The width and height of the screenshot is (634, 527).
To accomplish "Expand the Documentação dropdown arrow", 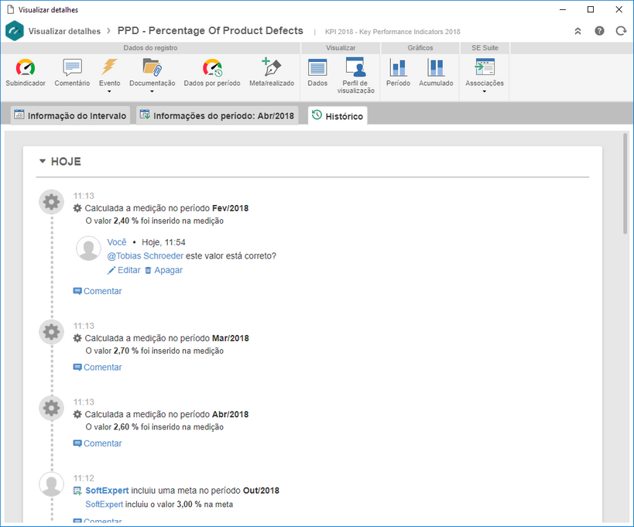I will coord(152,92).
